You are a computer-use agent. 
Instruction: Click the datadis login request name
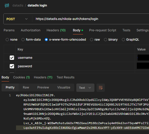37,5
